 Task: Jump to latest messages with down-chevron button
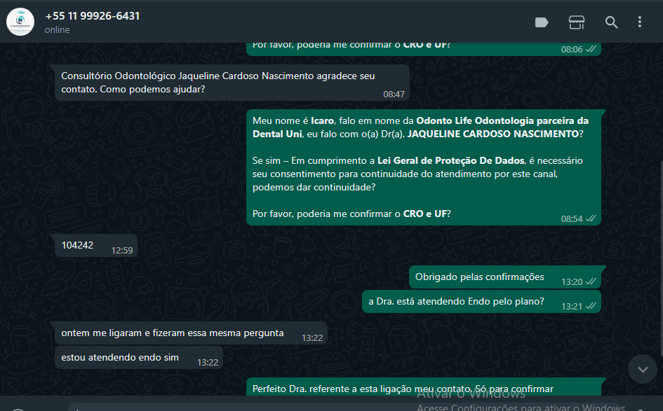(643, 369)
